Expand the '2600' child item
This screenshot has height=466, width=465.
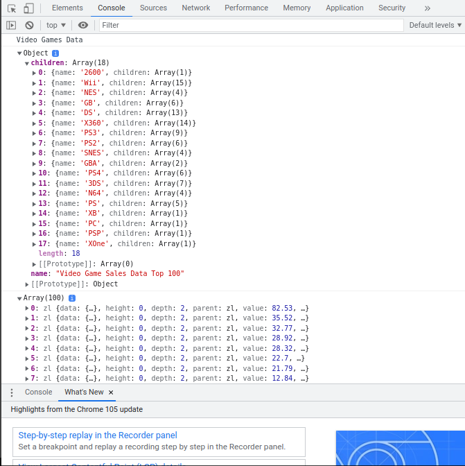pyautogui.click(x=34, y=73)
